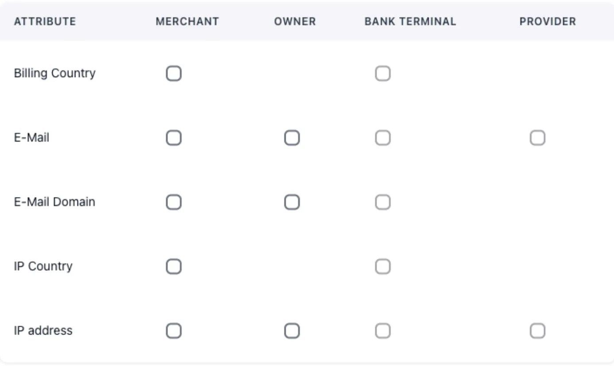Image resolution: width=614 pixels, height=366 pixels.
Task: Enable IP address for Owner
Action: (x=292, y=331)
